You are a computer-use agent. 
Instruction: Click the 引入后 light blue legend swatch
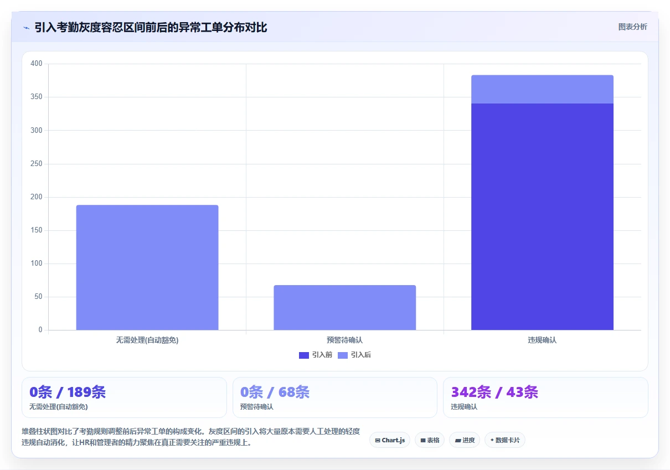[343, 355]
